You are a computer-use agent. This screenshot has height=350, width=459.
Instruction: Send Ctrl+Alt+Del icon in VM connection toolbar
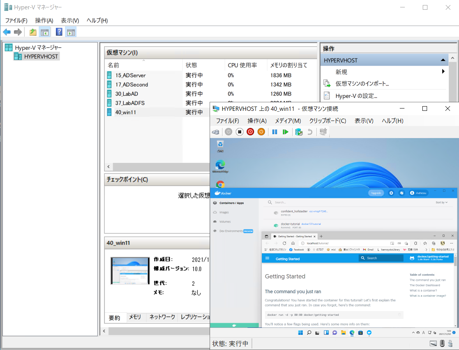coord(216,132)
